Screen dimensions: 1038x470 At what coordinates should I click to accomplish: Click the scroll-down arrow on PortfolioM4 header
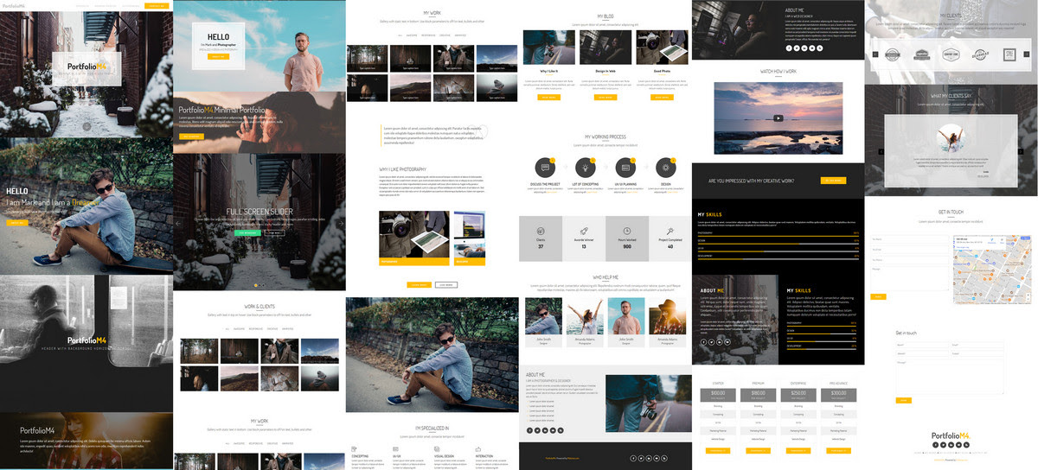(86, 126)
